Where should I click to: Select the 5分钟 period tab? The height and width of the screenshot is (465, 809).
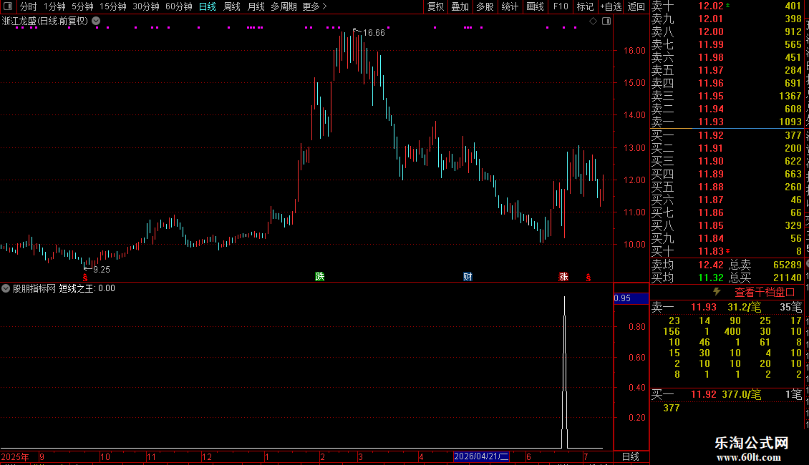(x=82, y=6)
